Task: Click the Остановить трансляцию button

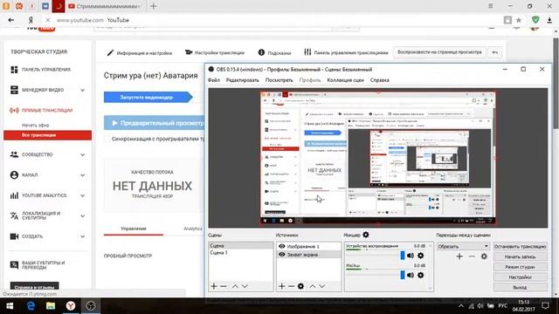Action: 521,246
